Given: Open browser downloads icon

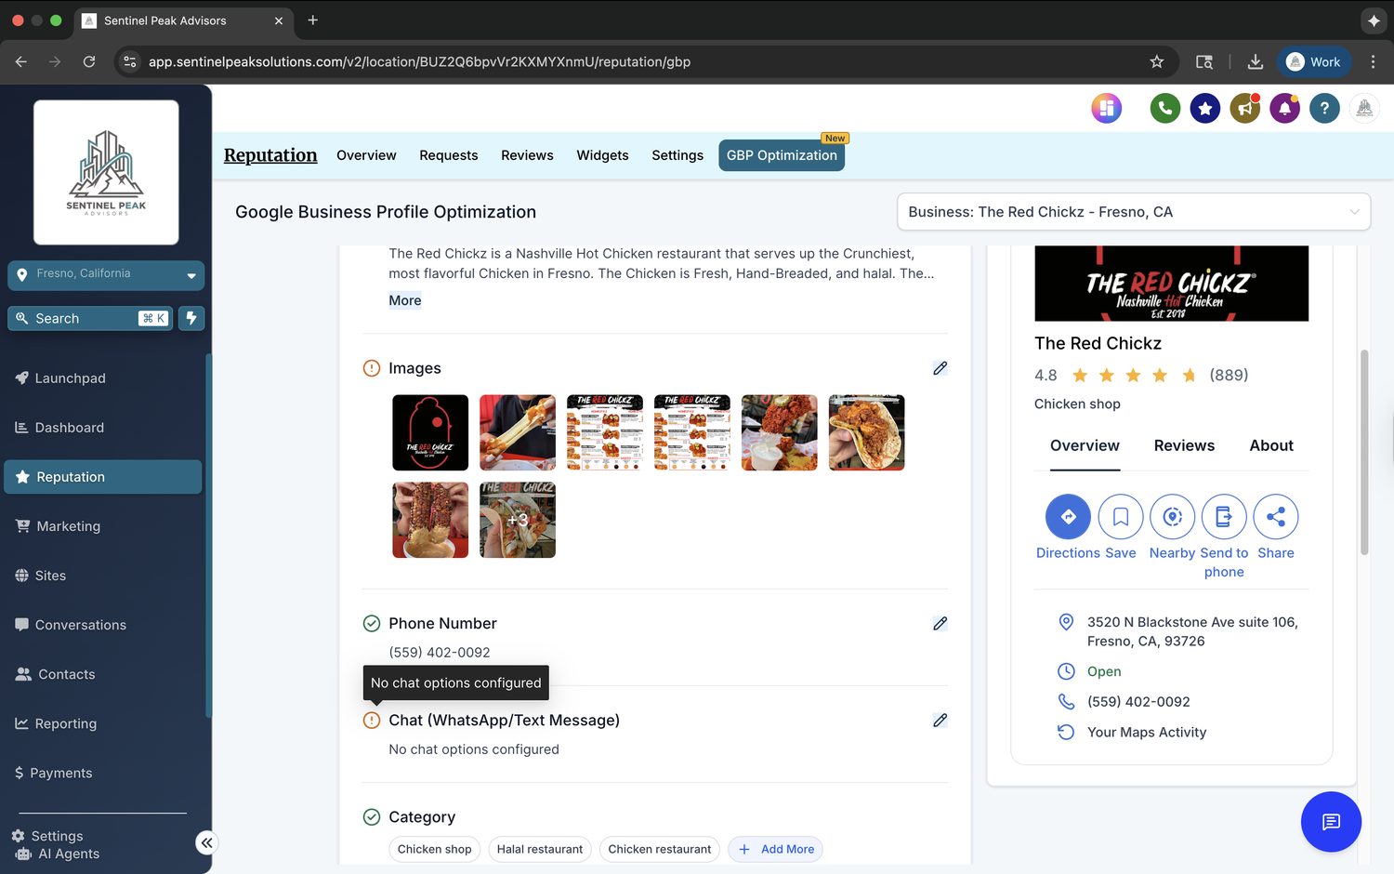Looking at the screenshot, I should tap(1255, 61).
